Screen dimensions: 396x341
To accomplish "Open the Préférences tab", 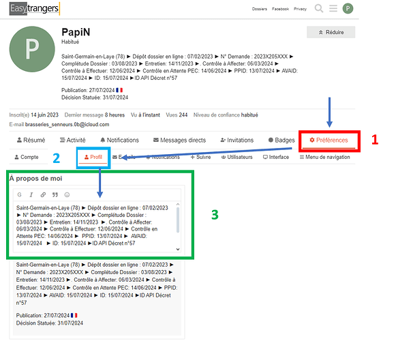I will [329, 140].
